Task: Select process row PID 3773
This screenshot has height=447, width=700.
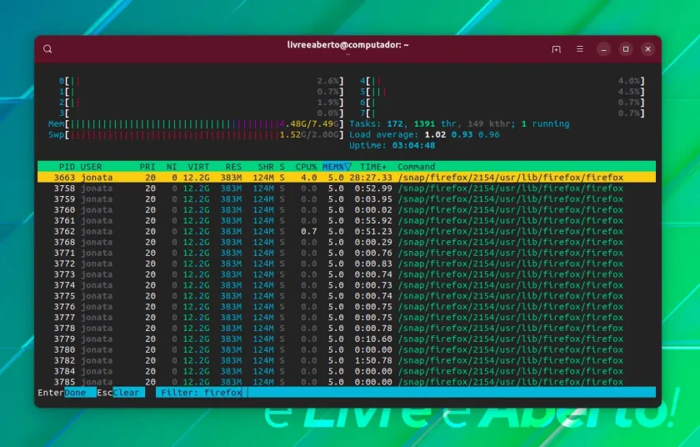Action: click(347, 274)
